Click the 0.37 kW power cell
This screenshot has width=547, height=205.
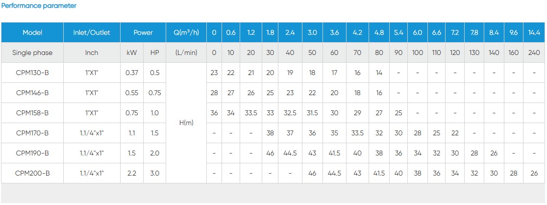[x=132, y=73]
